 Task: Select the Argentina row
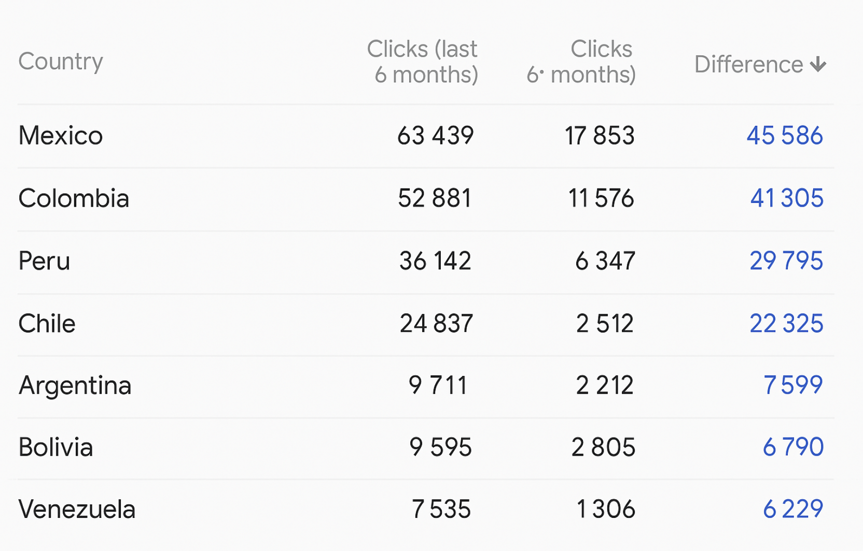(75, 386)
